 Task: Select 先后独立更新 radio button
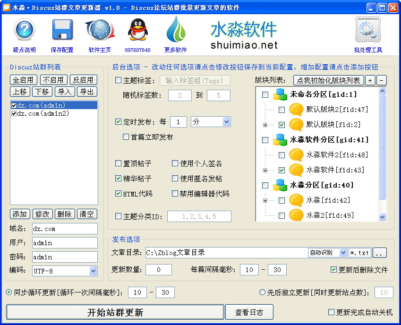point(262,292)
